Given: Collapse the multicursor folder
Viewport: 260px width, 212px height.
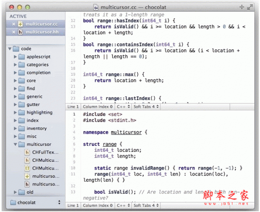Looking at the screenshot, I should (16, 145).
